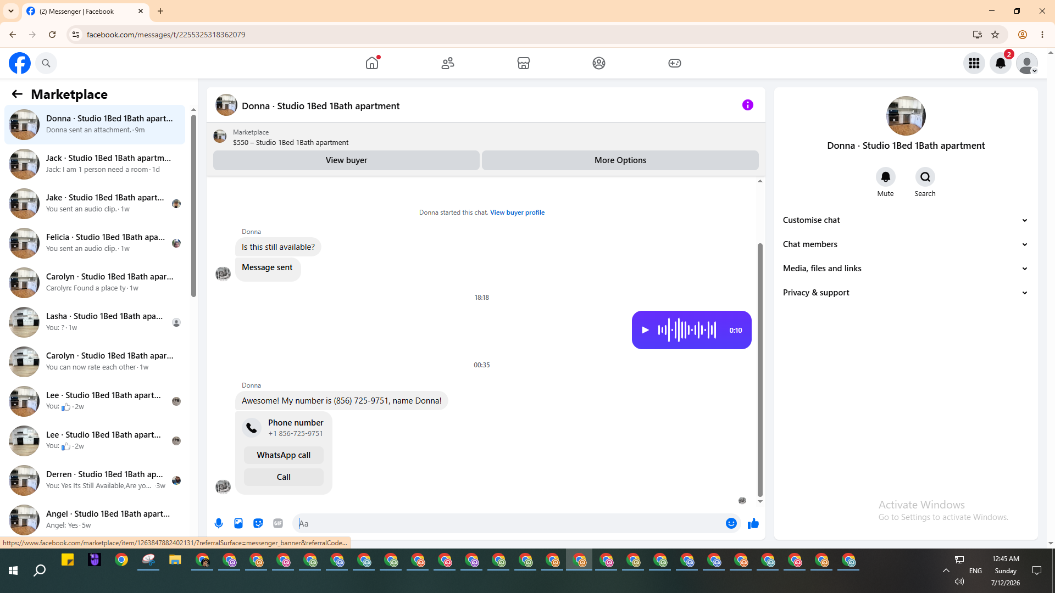1055x593 pixels.
Task: Open Carolyn 'Found a place ty' chat
Action: click(95, 282)
